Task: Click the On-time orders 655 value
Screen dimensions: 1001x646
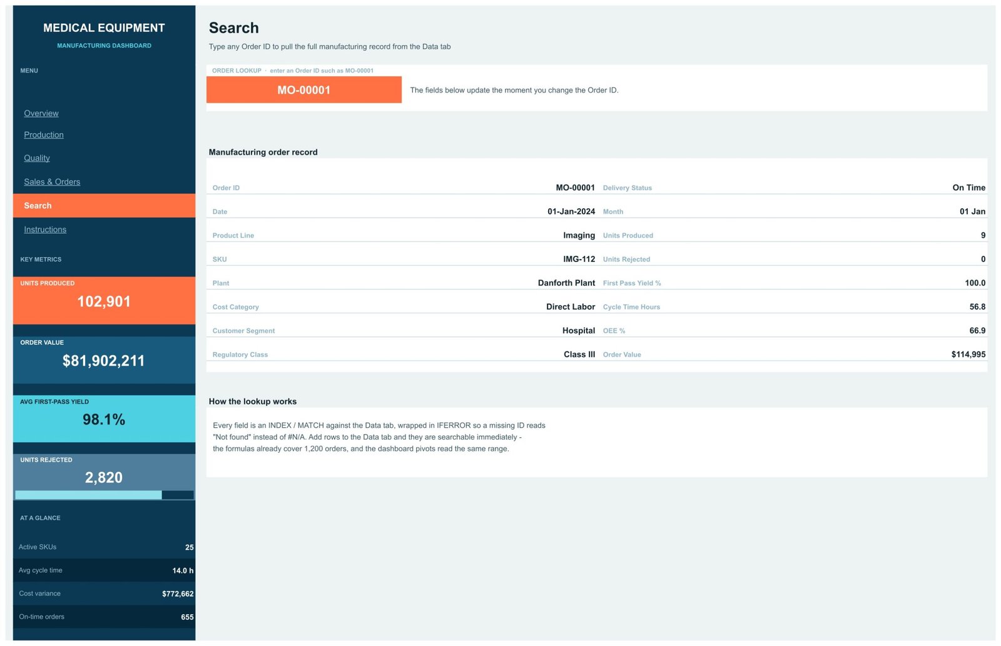Action: pyautogui.click(x=187, y=617)
